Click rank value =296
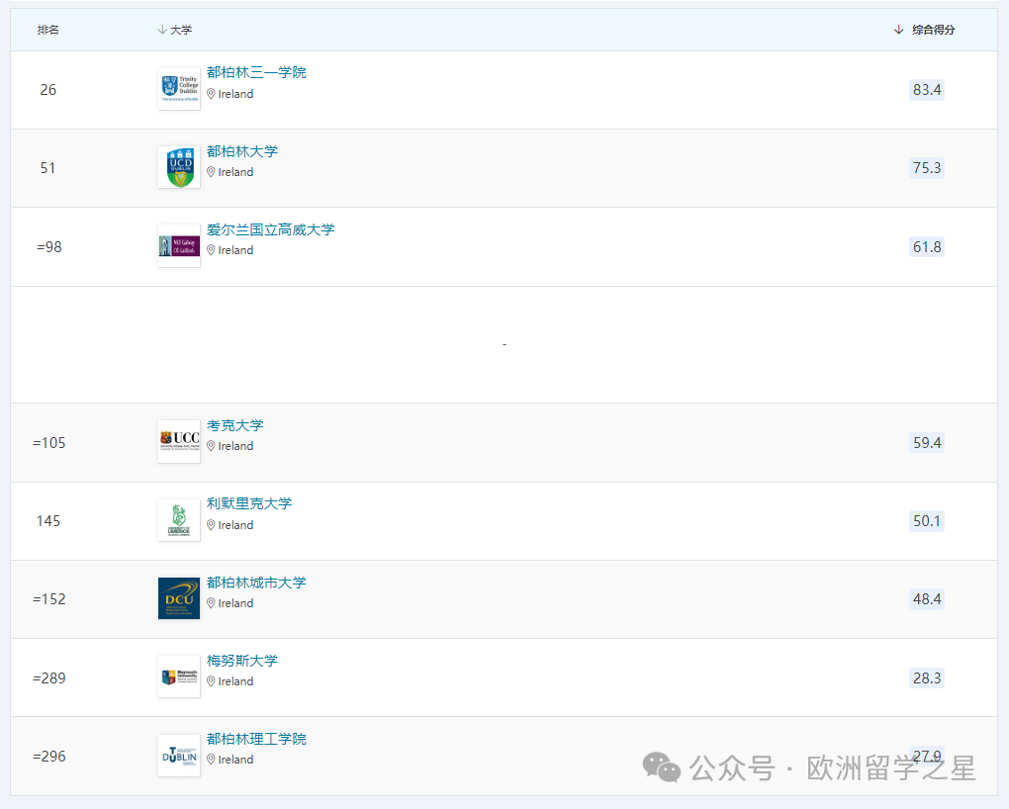This screenshot has width=1009, height=809. click(49, 757)
